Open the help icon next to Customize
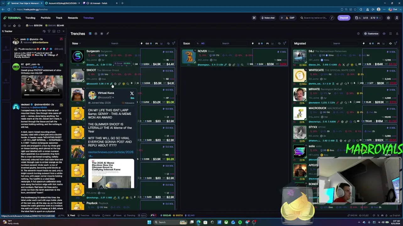The height and width of the screenshot is (226, 403). coord(358,34)
